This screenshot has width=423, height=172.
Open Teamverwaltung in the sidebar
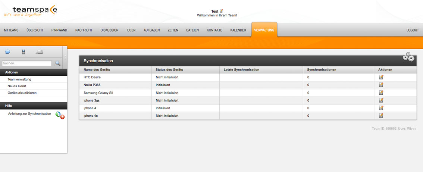click(x=19, y=79)
